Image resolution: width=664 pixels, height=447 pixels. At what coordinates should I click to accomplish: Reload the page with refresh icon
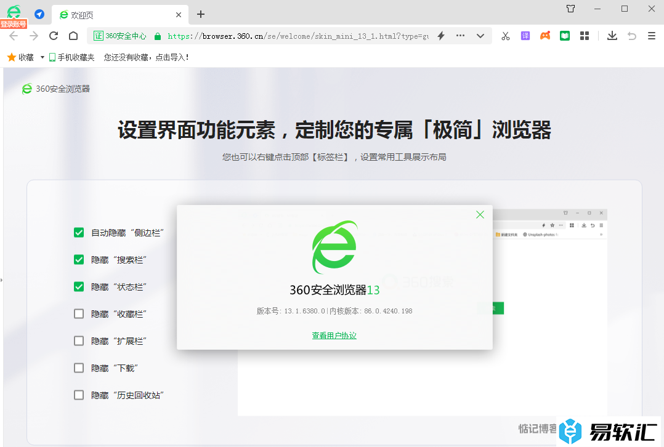[54, 36]
